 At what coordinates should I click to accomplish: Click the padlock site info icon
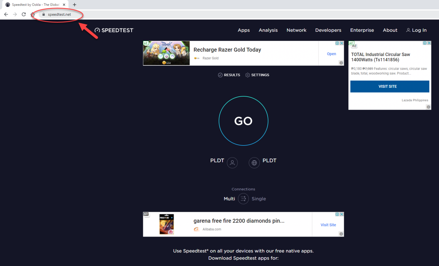pyautogui.click(x=43, y=14)
